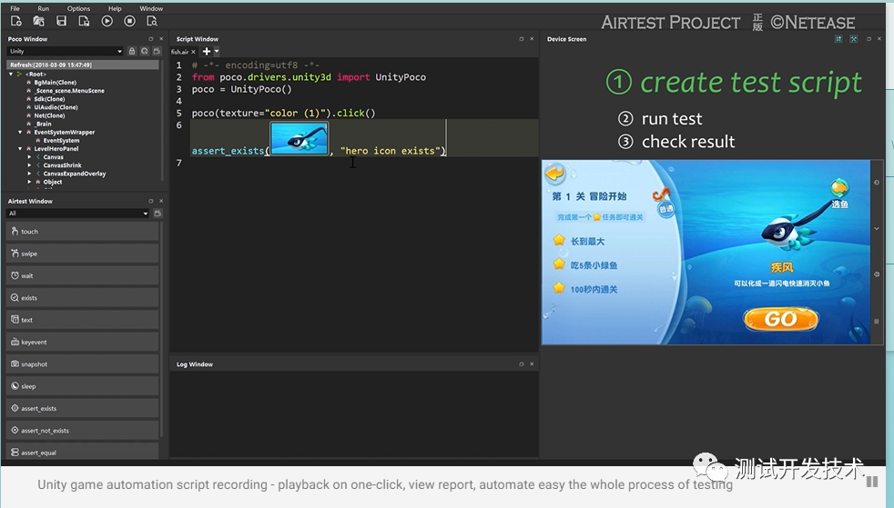Viewport: 894px width, 508px height.
Task: Expand the CanvasExpandOverlay node
Action: point(30,174)
